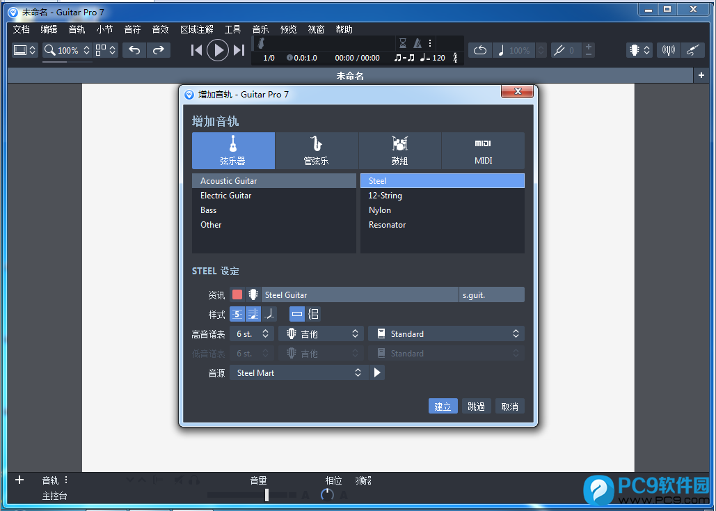Select the MIDI tab
The height and width of the screenshot is (511, 716).
coord(483,151)
